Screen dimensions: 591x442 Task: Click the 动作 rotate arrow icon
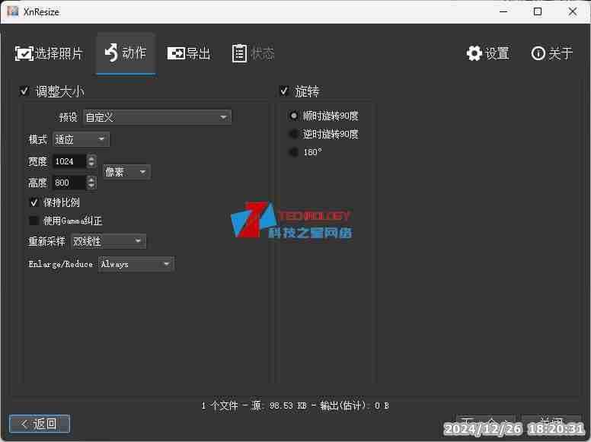111,52
